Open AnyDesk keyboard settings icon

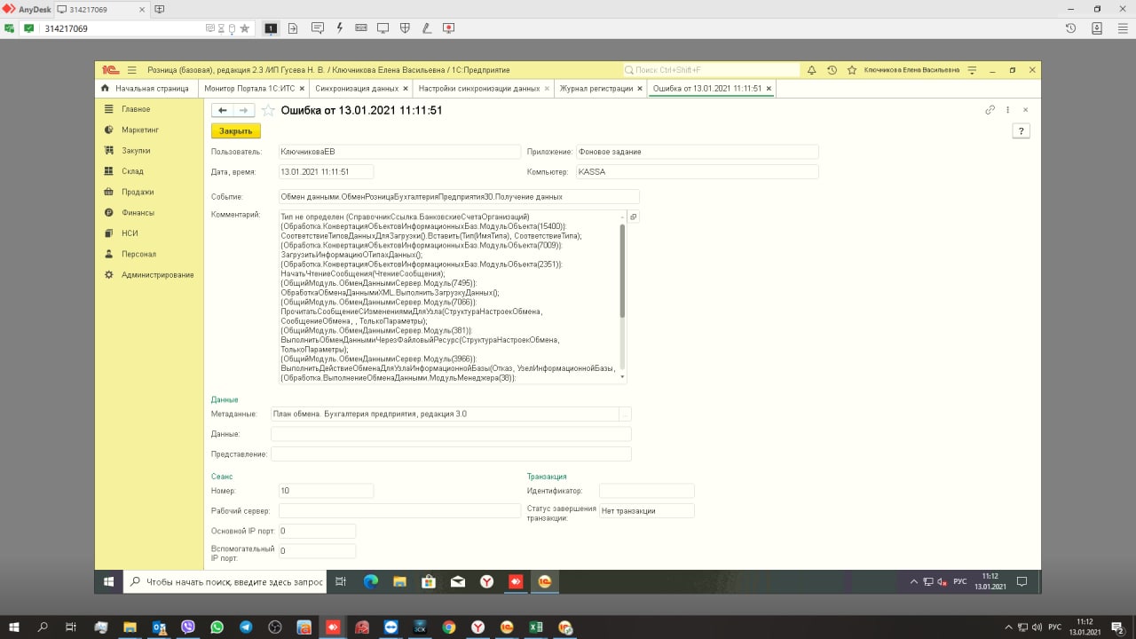[x=361, y=28]
